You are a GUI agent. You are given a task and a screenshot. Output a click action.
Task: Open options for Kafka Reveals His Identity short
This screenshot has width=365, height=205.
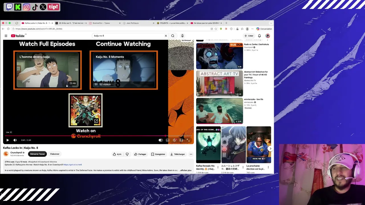[218, 167]
